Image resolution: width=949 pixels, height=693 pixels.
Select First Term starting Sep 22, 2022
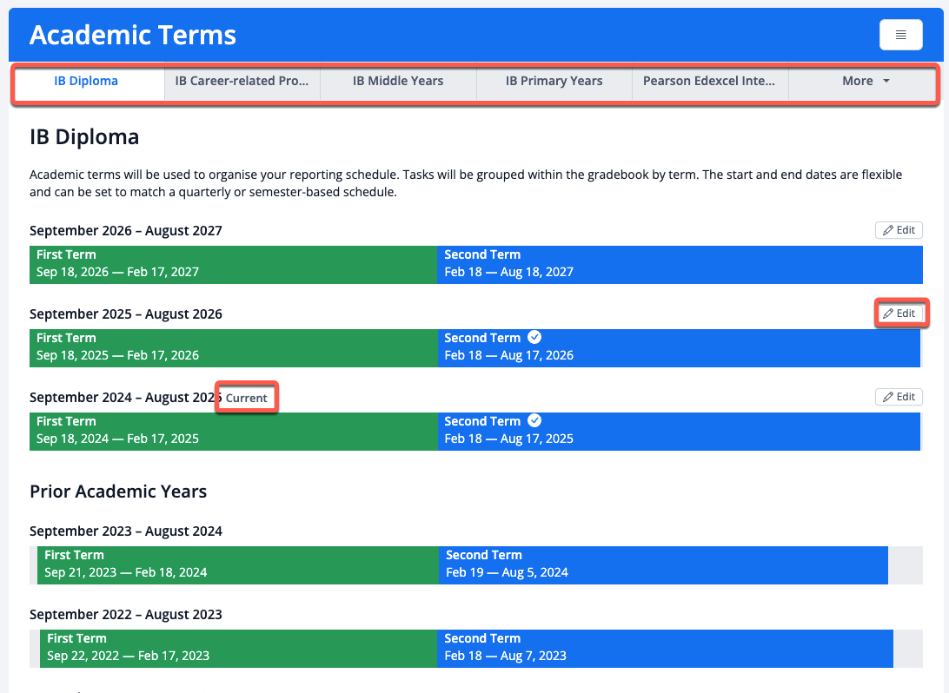(238, 648)
